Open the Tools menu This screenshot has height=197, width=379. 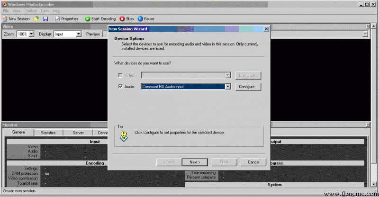pyautogui.click(x=45, y=11)
